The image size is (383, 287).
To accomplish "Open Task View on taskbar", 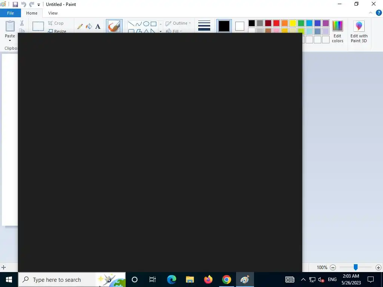I will (153, 280).
